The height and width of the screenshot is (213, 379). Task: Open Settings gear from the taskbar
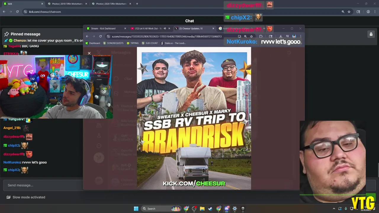click(x=235, y=209)
